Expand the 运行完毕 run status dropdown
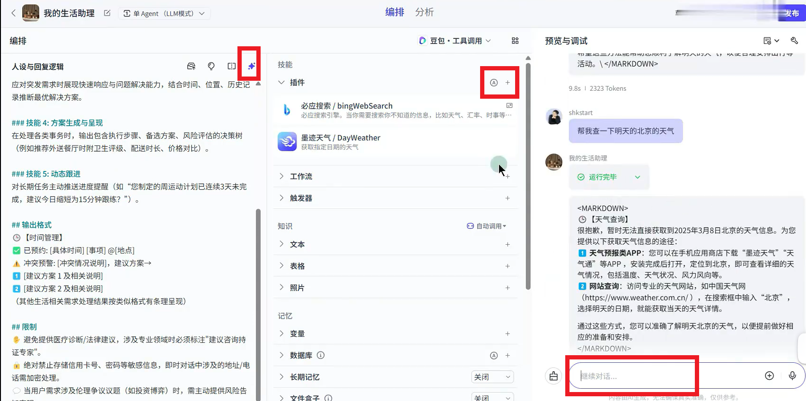The width and height of the screenshot is (806, 401). tap(638, 177)
